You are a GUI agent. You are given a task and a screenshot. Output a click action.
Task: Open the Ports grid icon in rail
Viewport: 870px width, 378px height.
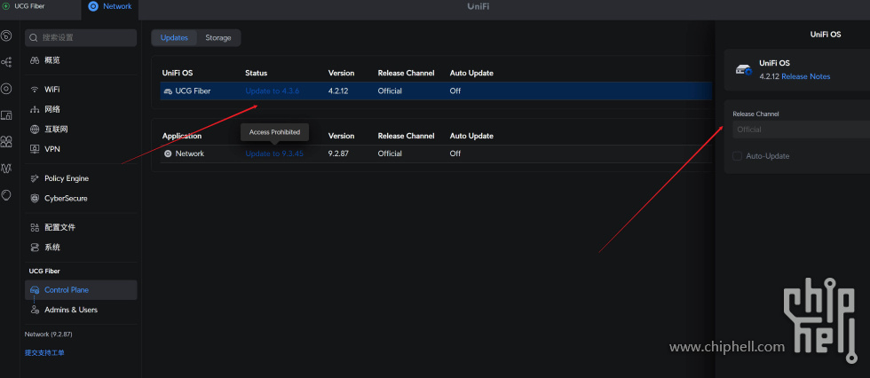[x=6, y=141]
